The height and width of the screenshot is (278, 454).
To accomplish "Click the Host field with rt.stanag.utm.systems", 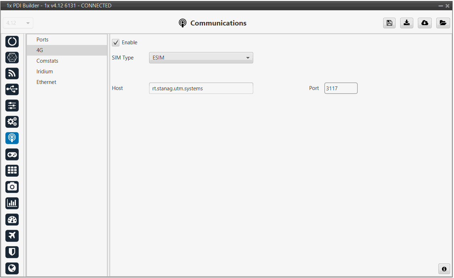I will [x=201, y=89].
